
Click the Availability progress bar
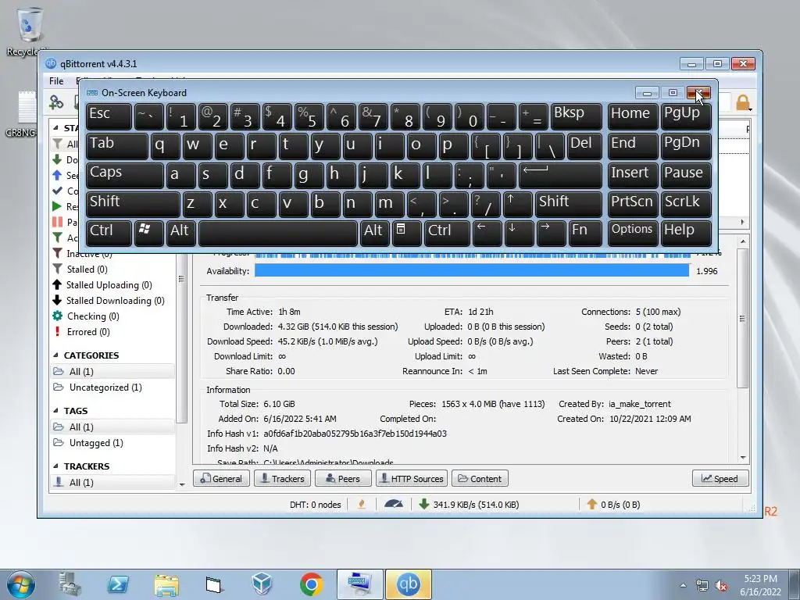[472, 270]
